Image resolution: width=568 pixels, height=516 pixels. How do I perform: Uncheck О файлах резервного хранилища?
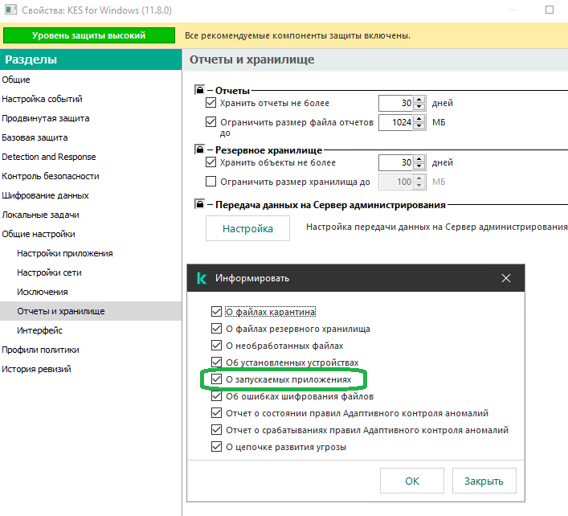point(216,329)
